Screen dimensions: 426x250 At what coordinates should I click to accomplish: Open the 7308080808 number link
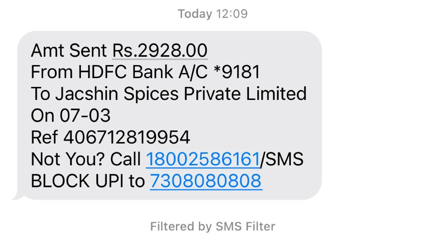(x=206, y=181)
